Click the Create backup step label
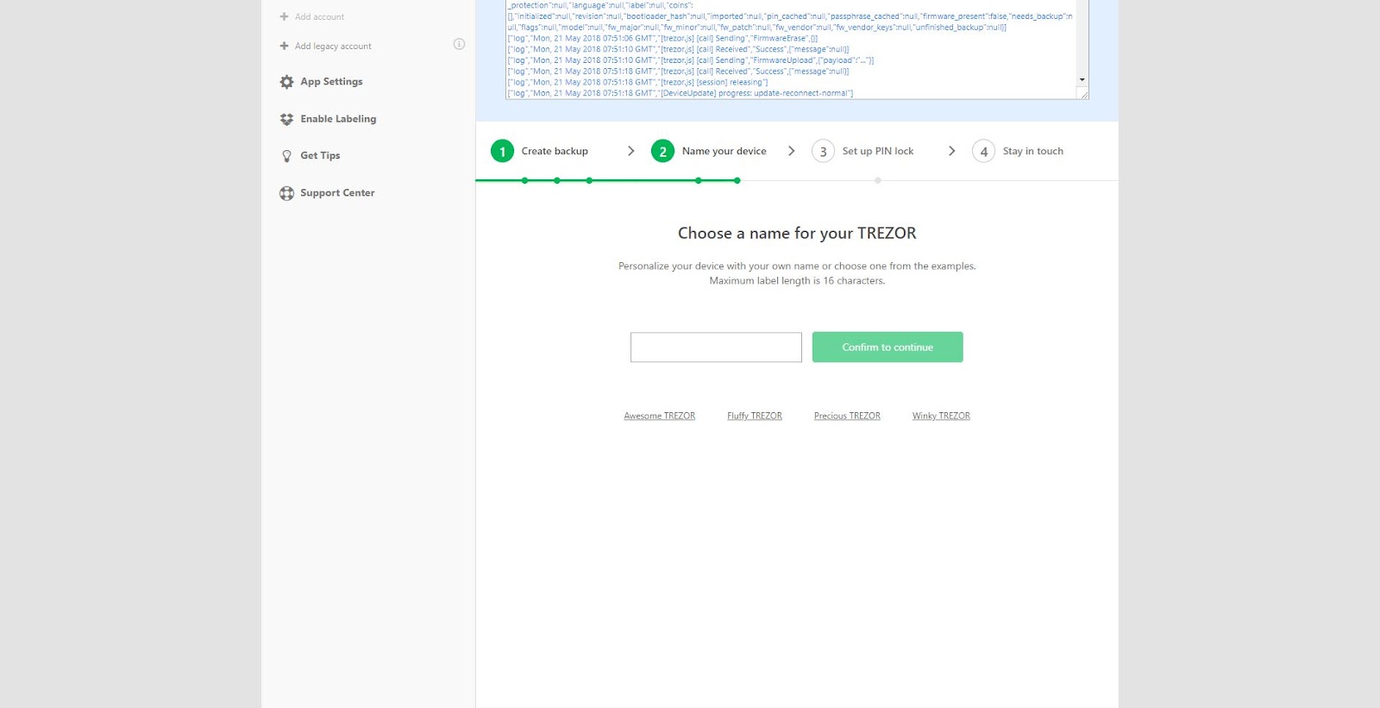Image resolution: width=1380 pixels, height=708 pixels. coord(555,151)
